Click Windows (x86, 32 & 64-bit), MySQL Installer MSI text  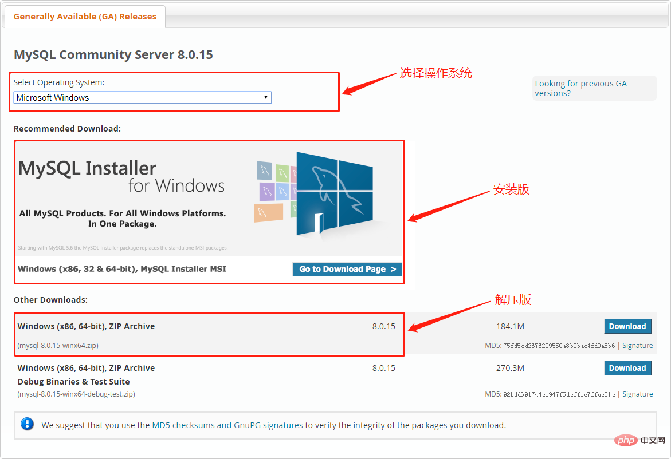coord(122,269)
